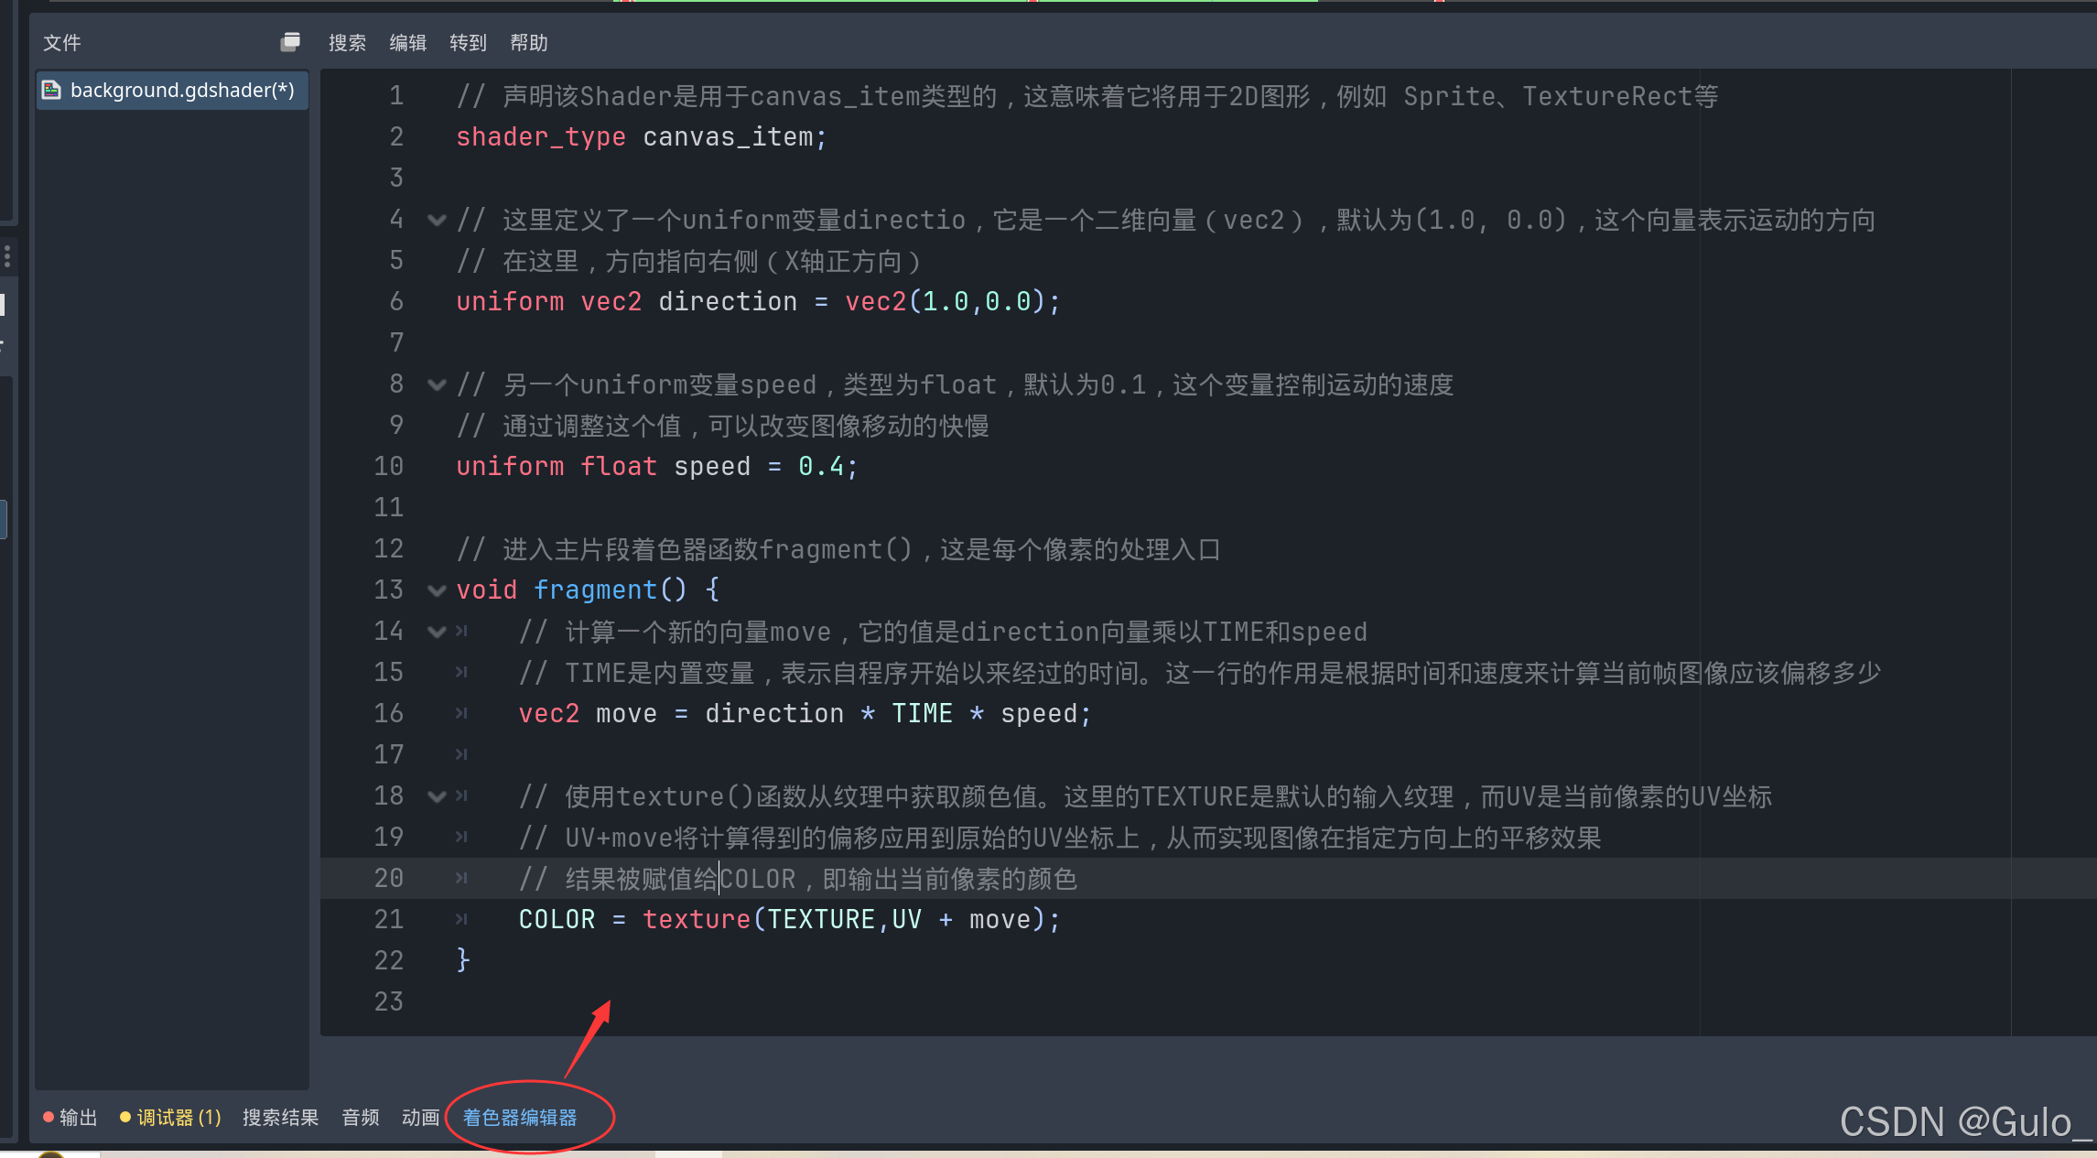Open the 文件 menu

tap(60, 41)
